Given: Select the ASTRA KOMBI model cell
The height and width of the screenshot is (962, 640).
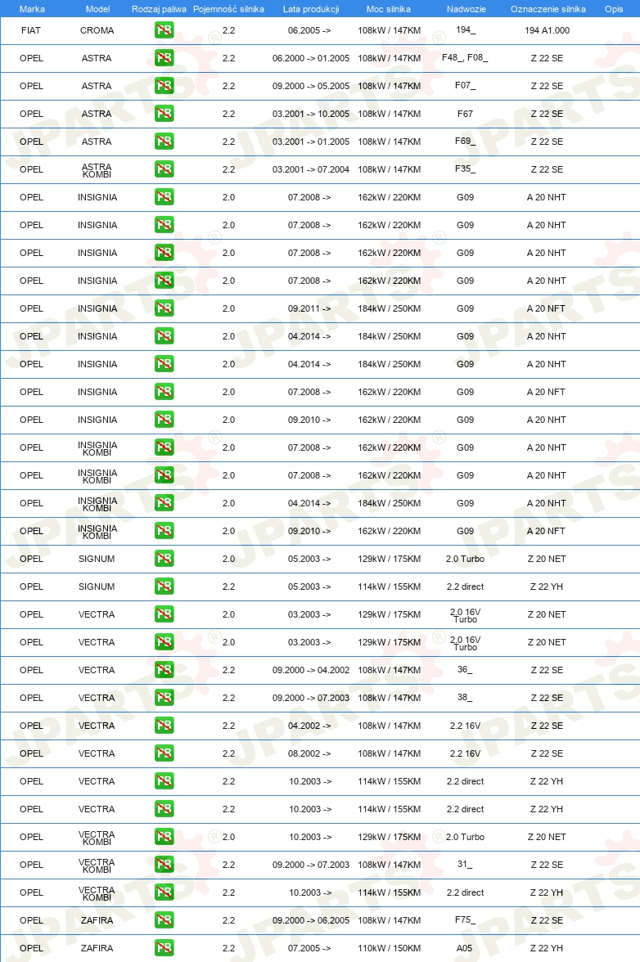Looking at the screenshot, I should tap(97, 170).
